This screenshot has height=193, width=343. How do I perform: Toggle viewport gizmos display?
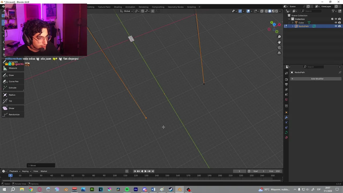(240, 11)
